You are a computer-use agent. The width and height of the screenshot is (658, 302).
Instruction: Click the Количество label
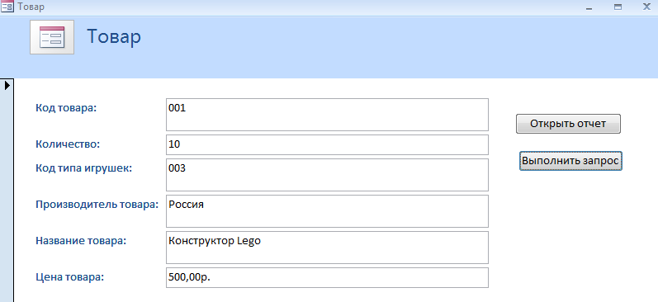pos(68,144)
